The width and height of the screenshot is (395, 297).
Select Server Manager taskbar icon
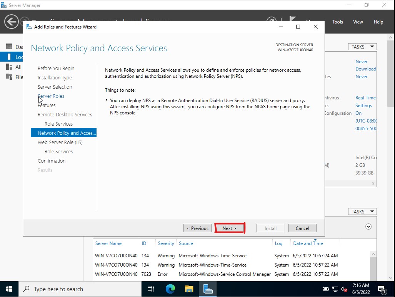(208, 289)
